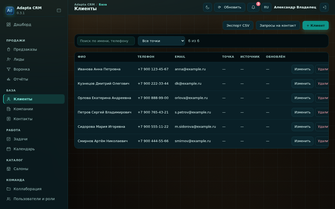Click the ФИО column header
Viewport: 335px width, 209px height.
pos(82,57)
